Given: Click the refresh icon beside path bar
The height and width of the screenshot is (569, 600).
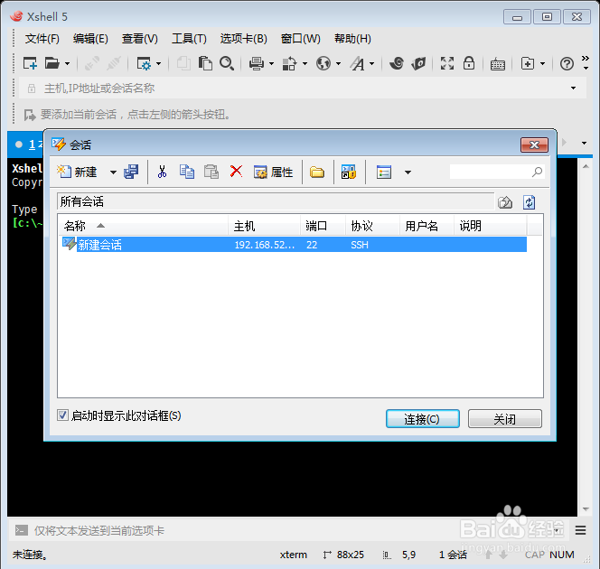Looking at the screenshot, I should click(530, 202).
